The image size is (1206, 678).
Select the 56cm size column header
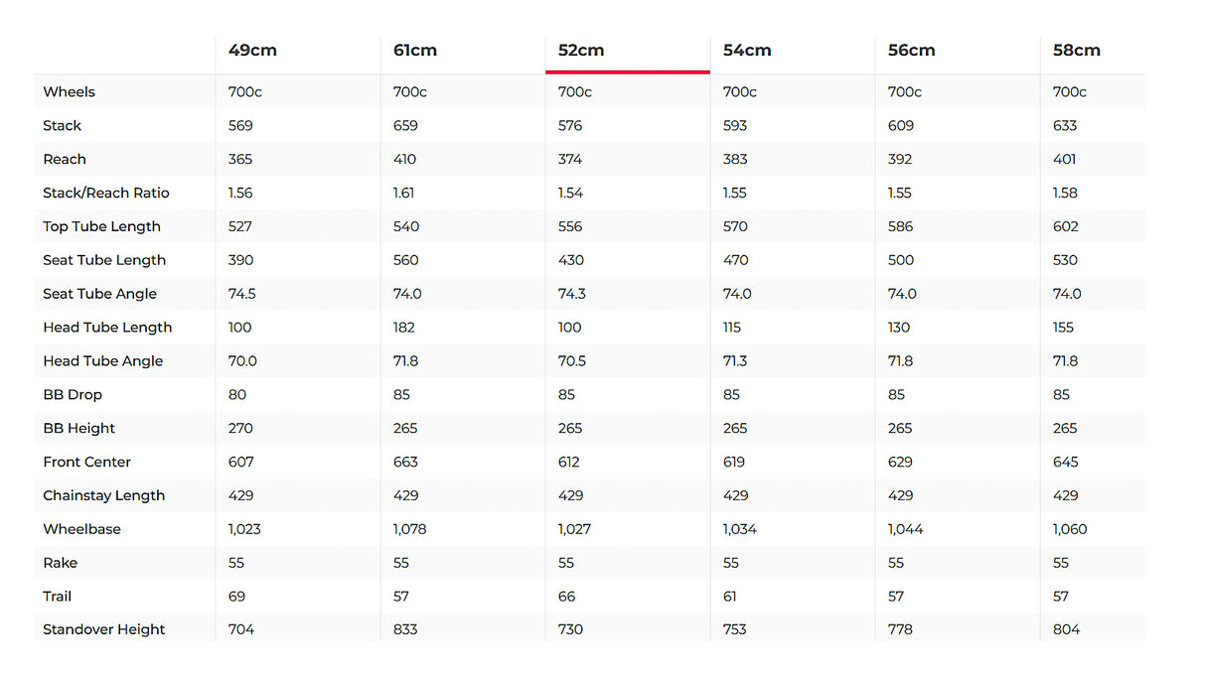click(911, 51)
